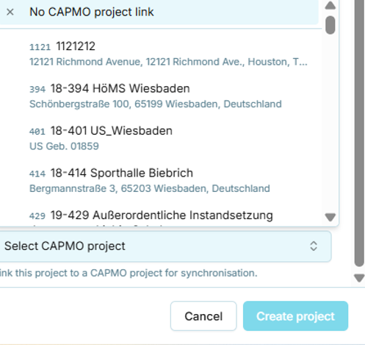Screen dimensions: 365x345
Task: Click the project list scroll-up arrow
Action: pyautogui.click(x=330, y=5)
